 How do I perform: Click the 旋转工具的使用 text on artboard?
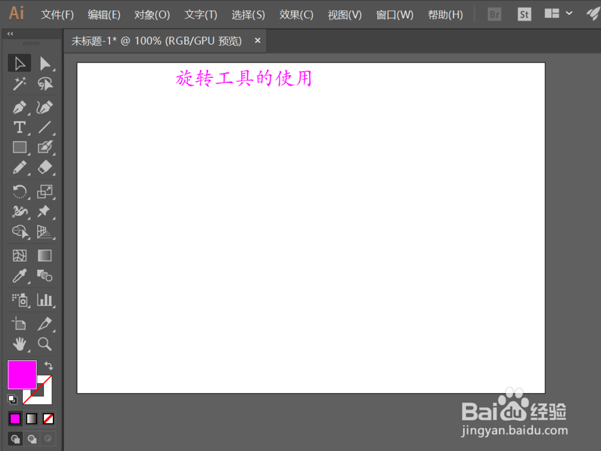tap(244, 78)
